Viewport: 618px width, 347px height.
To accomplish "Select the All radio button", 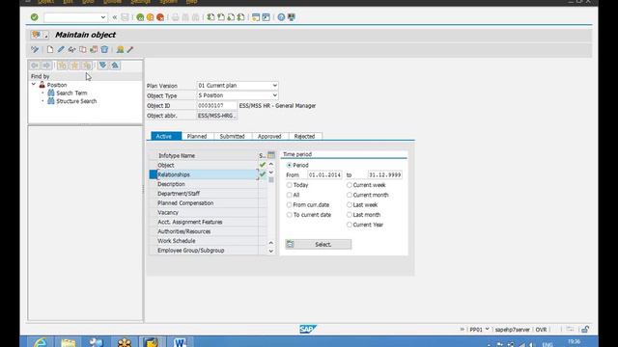I will pos(290,195).
